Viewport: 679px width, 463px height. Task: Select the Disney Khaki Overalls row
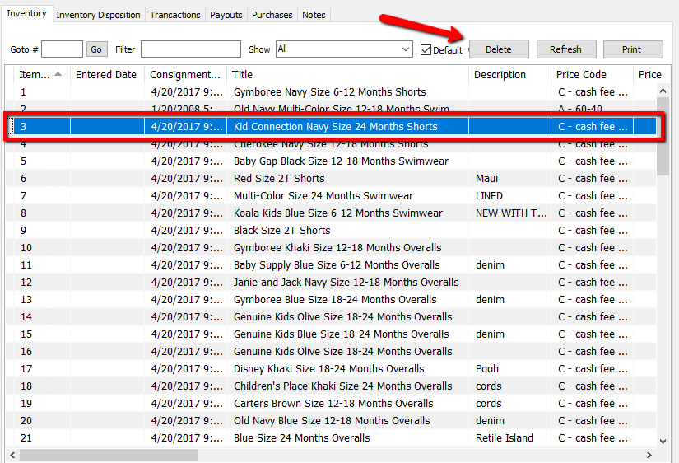[x=329, y=369]
